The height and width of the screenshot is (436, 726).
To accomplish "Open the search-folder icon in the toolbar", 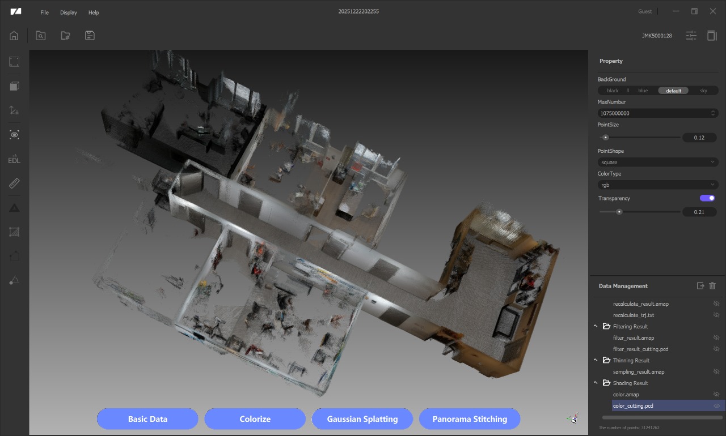I will pos(41,36).
